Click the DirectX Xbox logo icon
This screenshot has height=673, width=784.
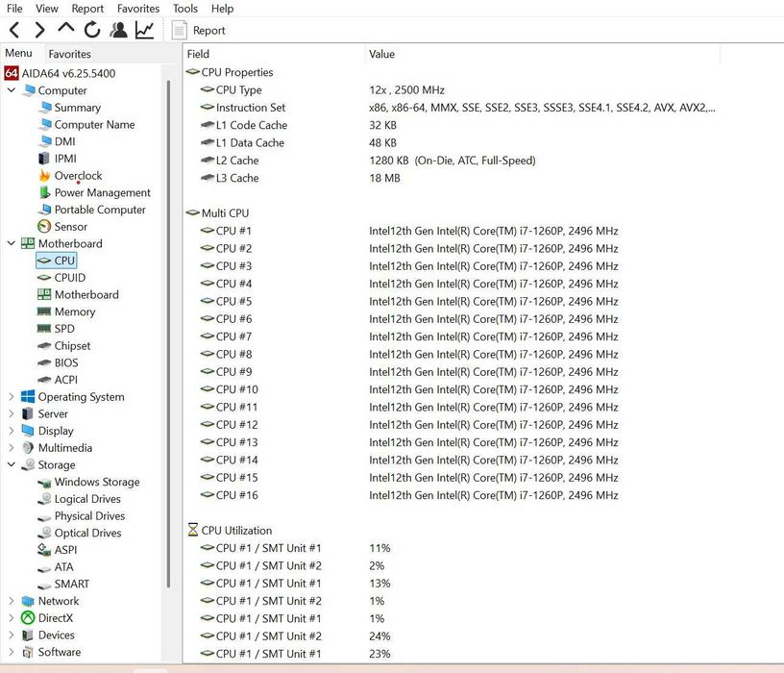click(28, 617)
